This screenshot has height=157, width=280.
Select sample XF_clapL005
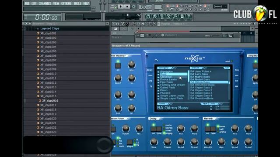click(48, 51)
